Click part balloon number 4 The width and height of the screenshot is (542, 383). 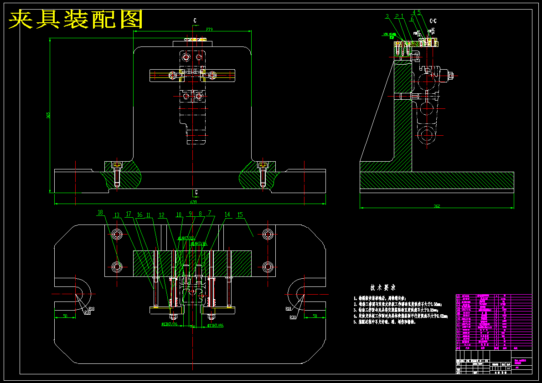tap(414, 12)
